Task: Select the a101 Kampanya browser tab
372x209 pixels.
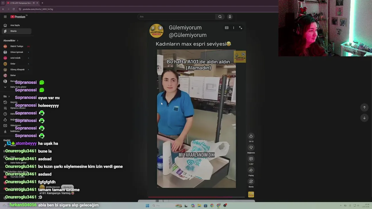Action: pyautogui.click(x=22, y=3)
